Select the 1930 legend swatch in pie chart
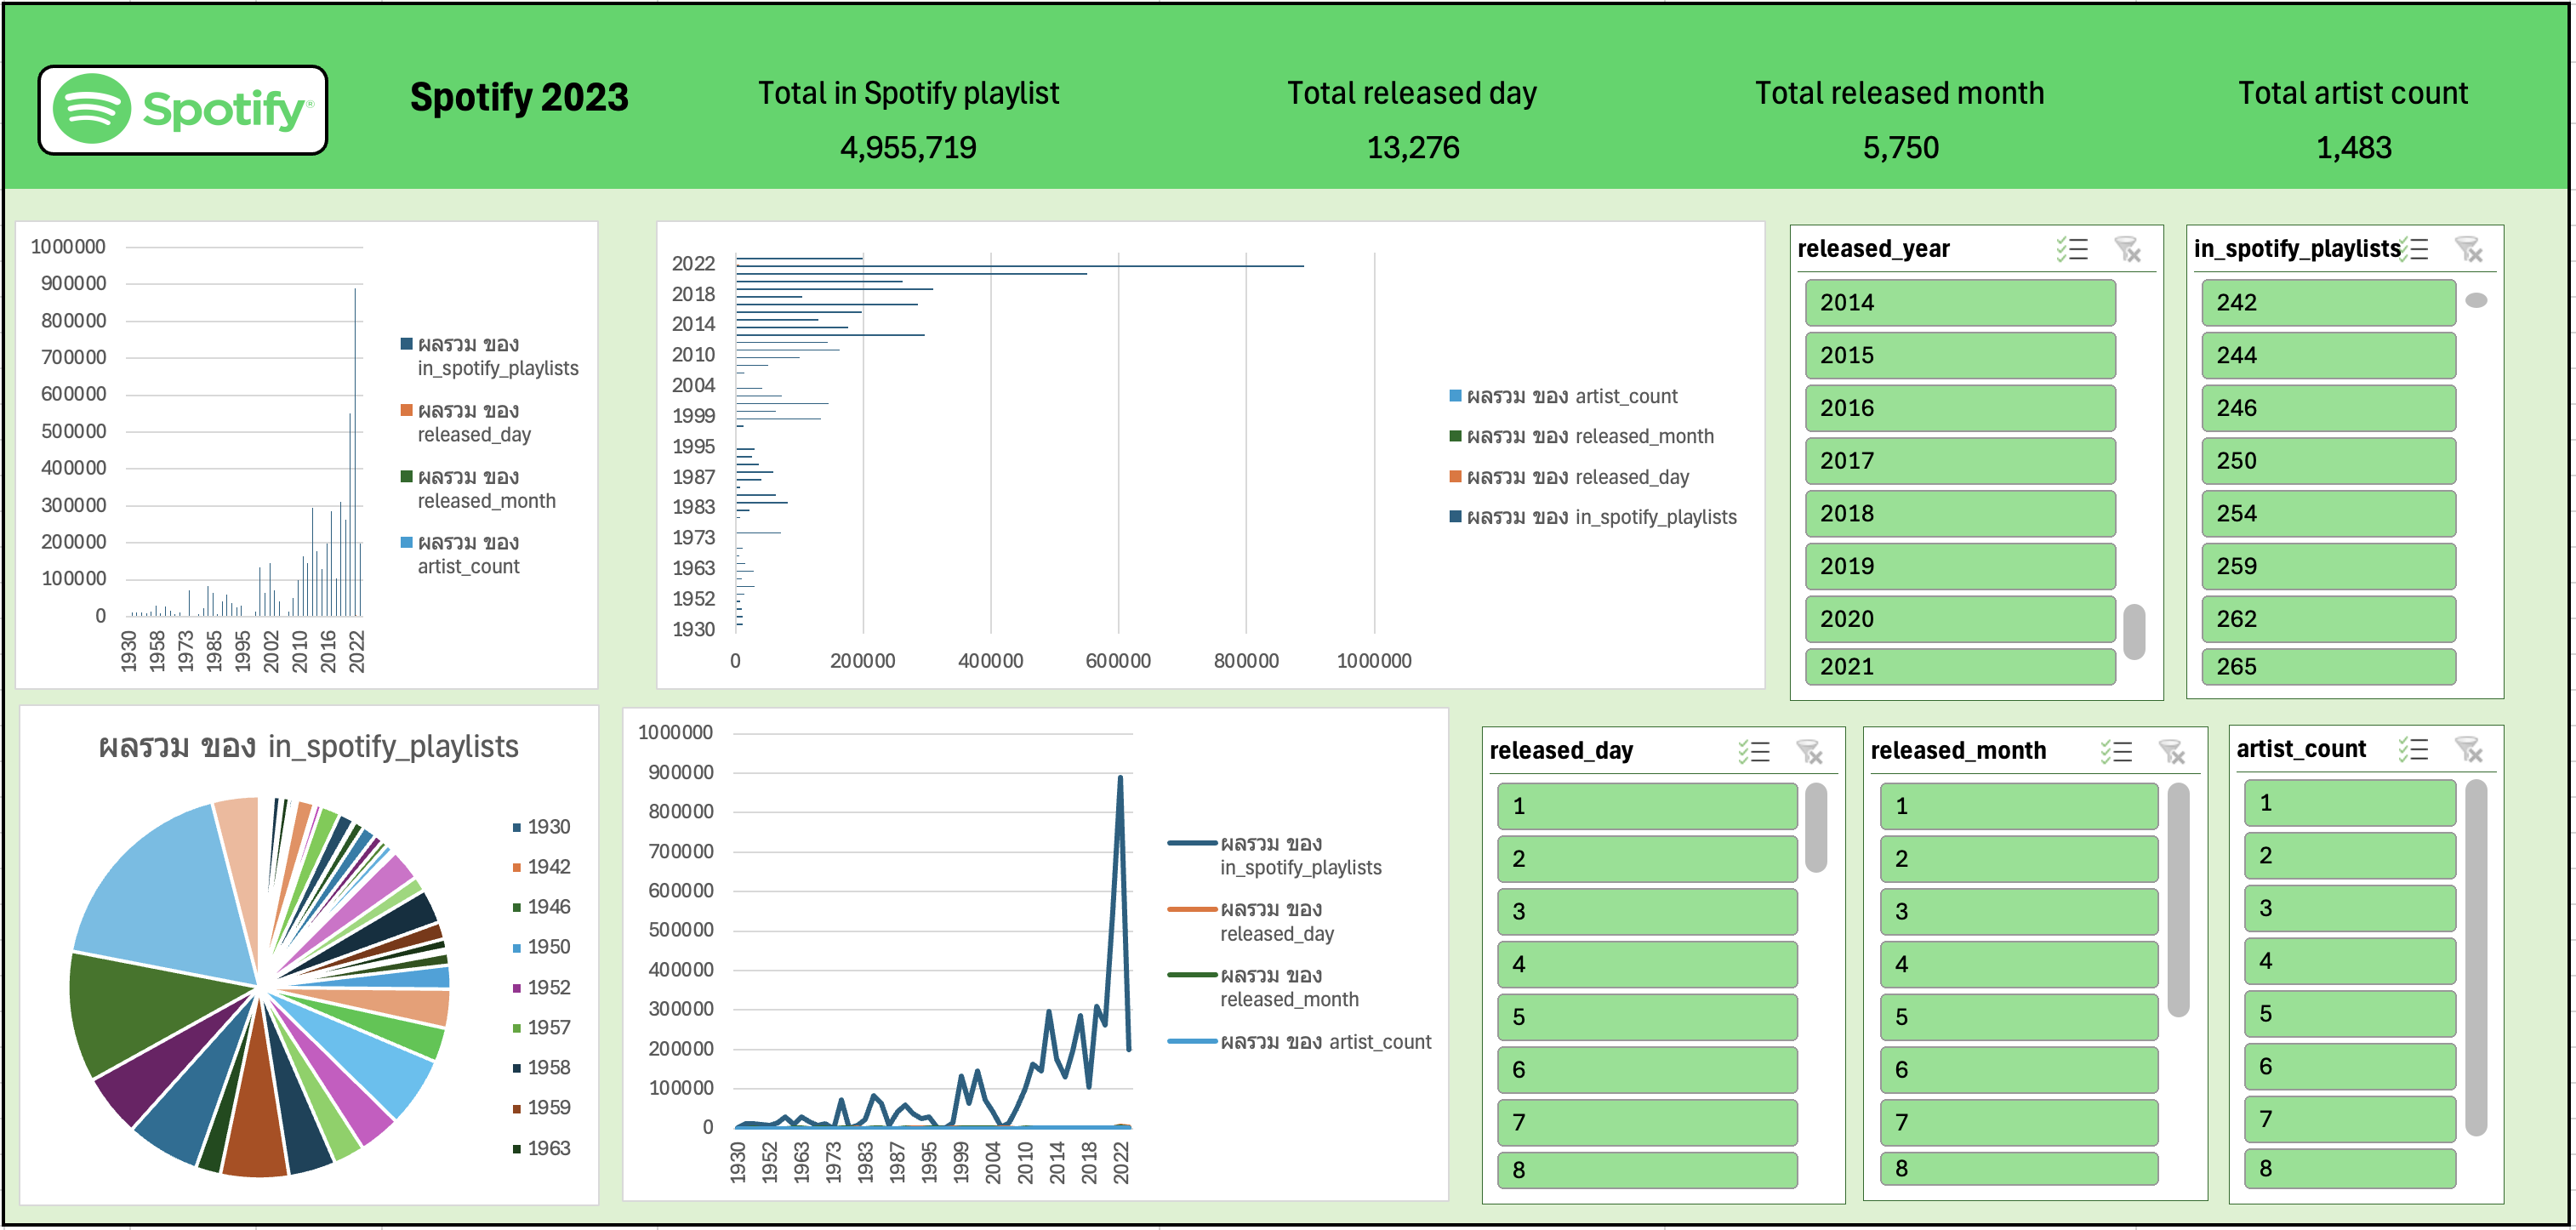 pyautogui.click(x=517, y=828)
